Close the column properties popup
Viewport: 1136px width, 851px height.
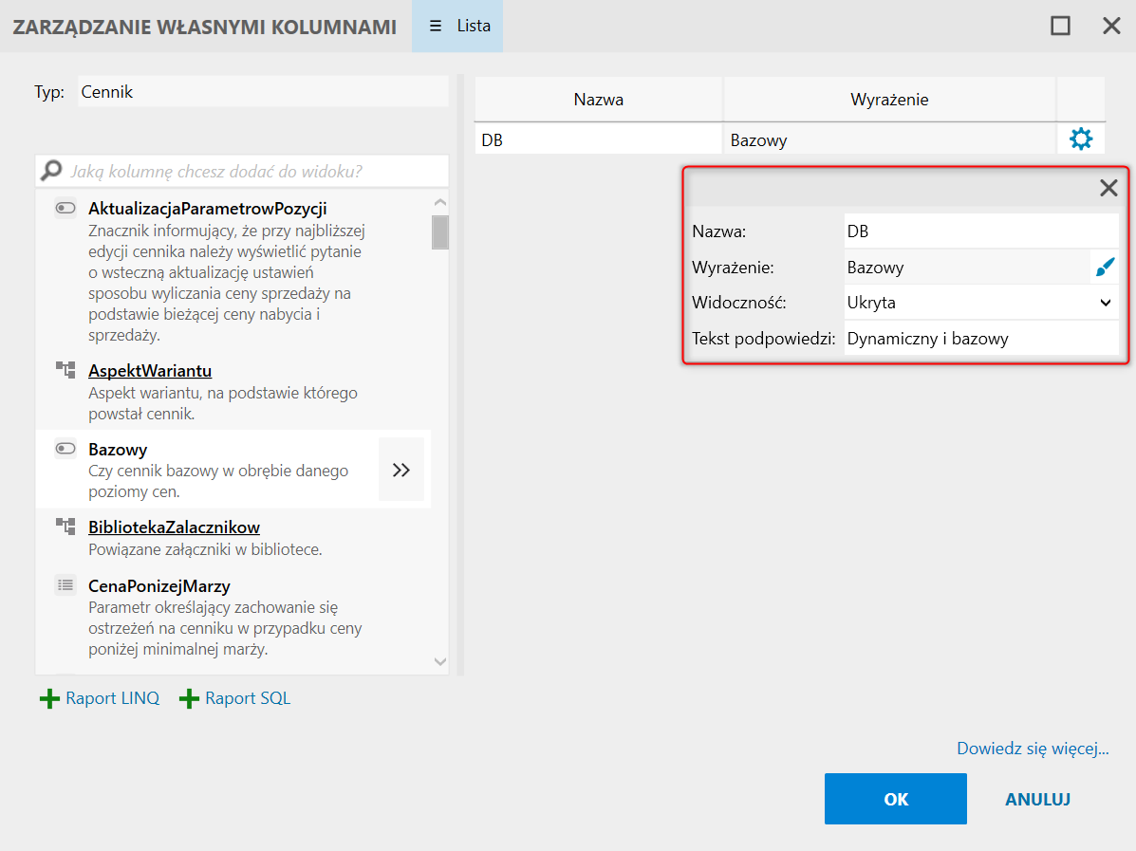1108,188
